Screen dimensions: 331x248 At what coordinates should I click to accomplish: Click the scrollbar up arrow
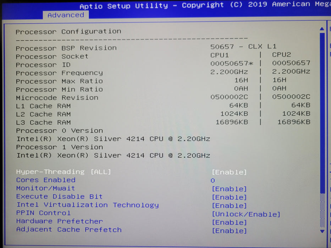(322, 29)
